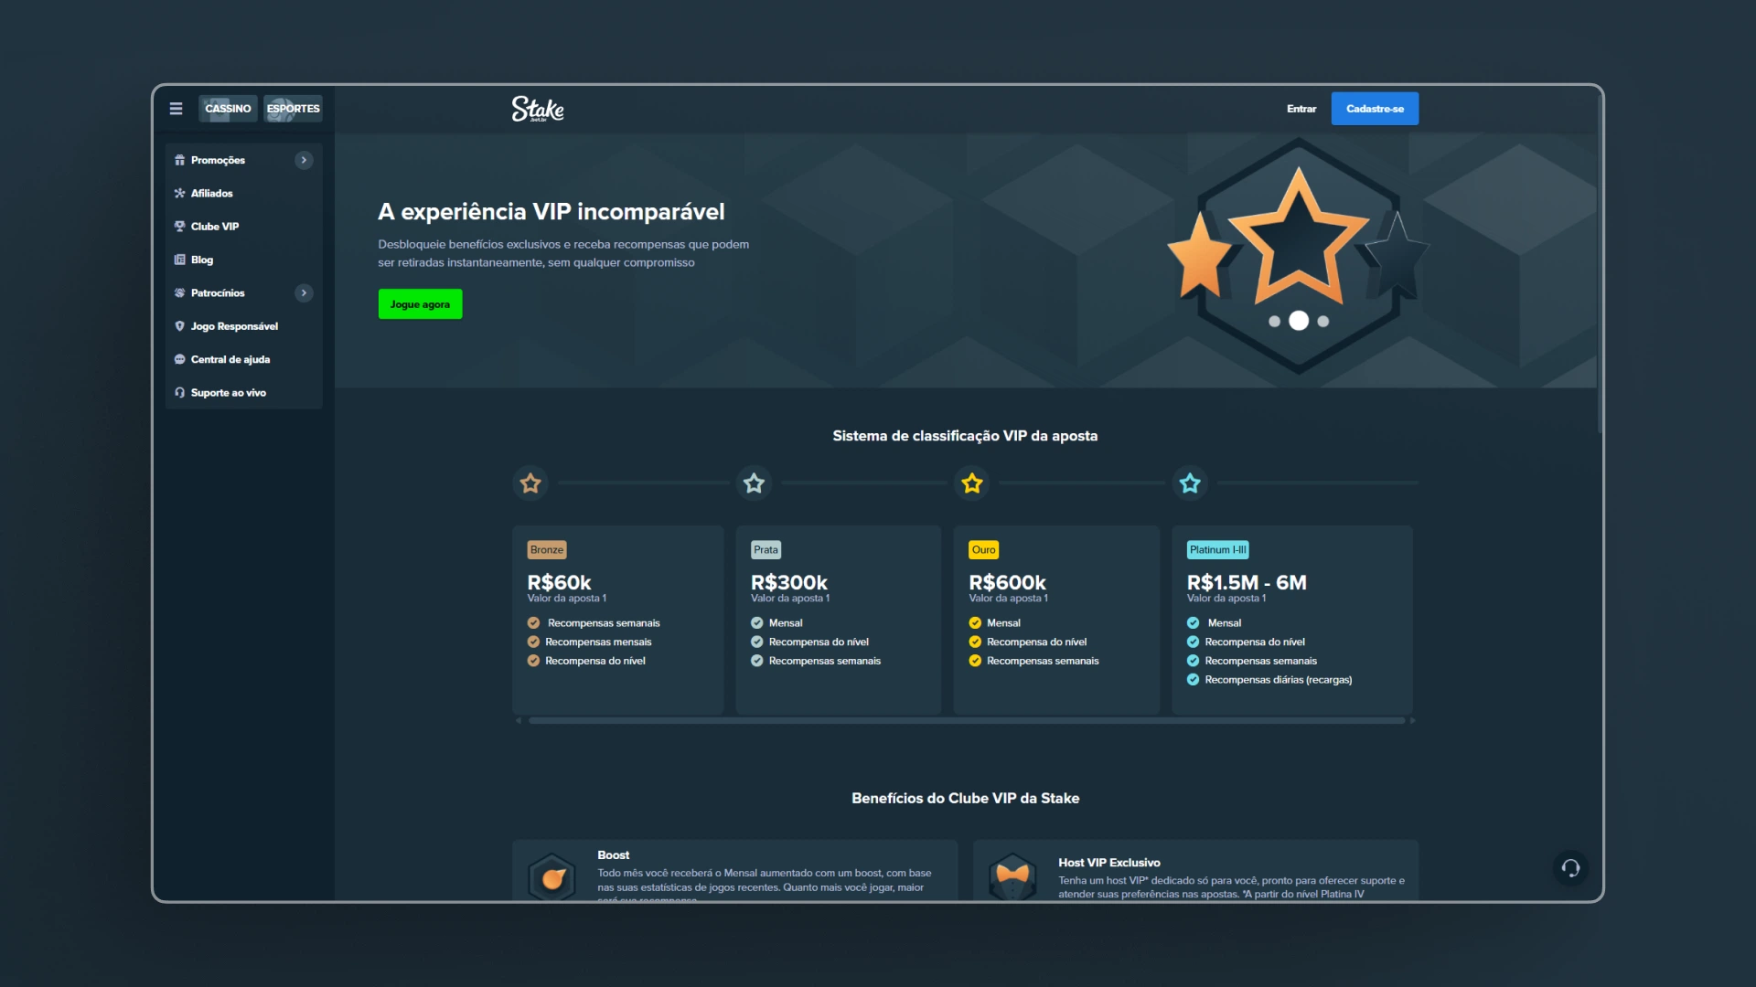Open live support headset floating button
1756x987 pixels.
click(1570, 868)
